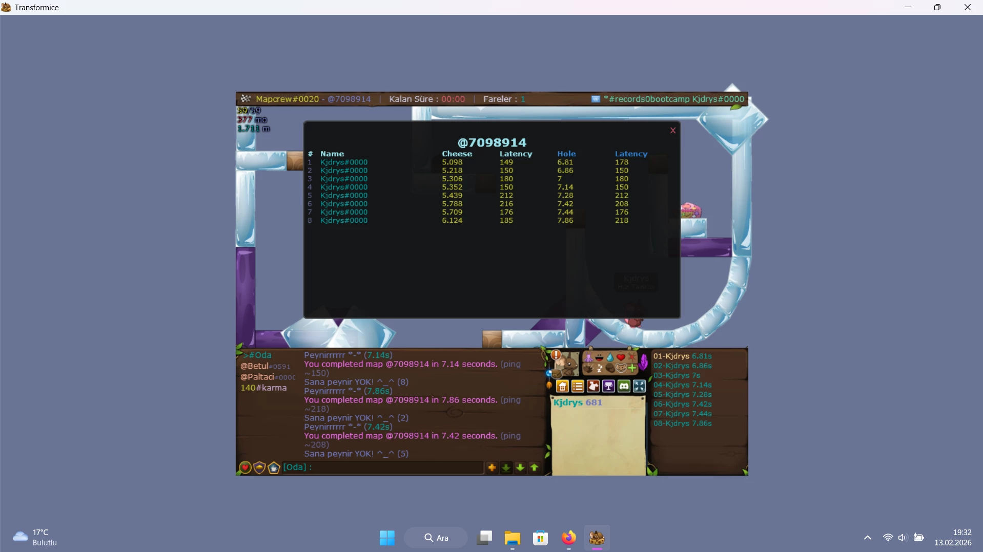Viewport: 983px width, 552px height.
Task: Open the red dress shop button
Action: pyautogui.click(x=593, y=386)
